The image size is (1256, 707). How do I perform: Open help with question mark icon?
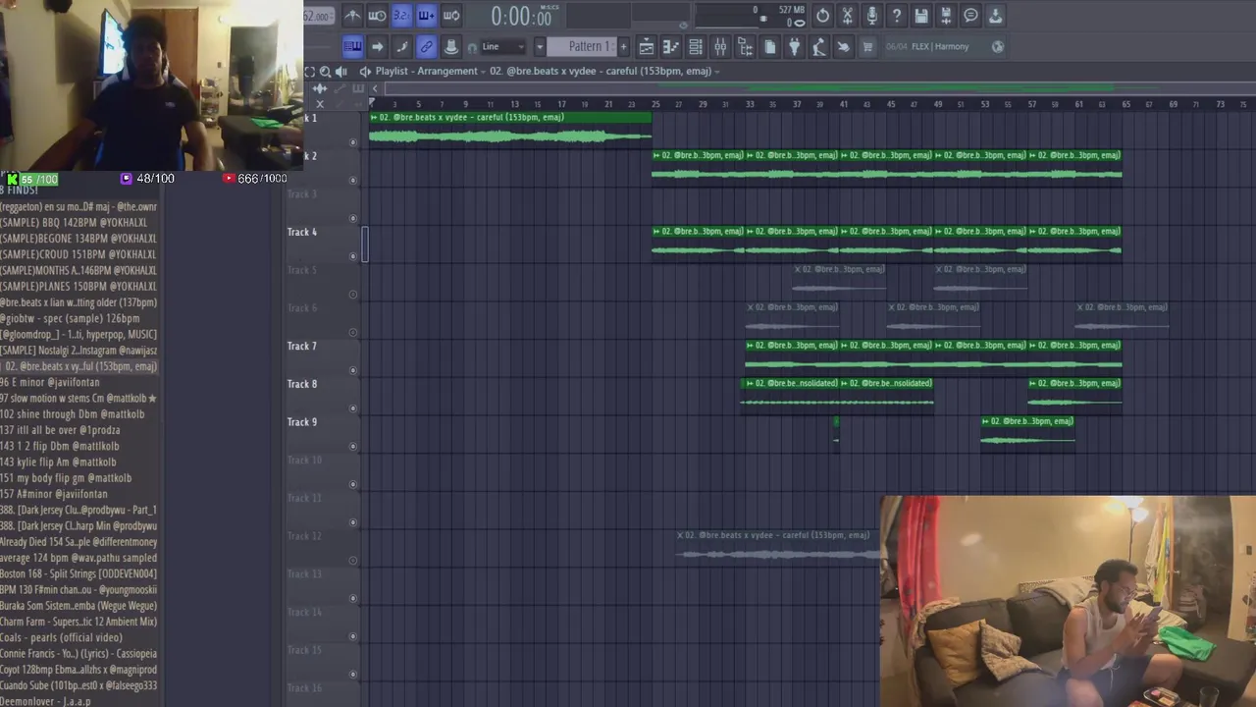(896, 15)
